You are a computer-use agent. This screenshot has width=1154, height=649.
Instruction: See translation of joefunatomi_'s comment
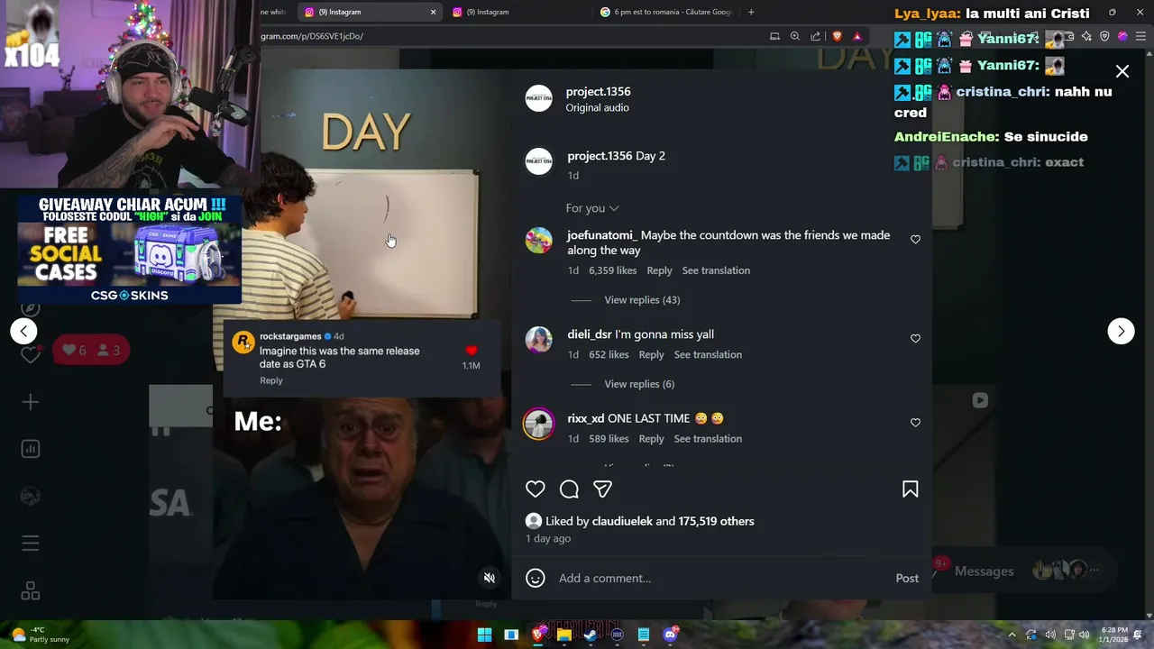[x=716, y=270]
